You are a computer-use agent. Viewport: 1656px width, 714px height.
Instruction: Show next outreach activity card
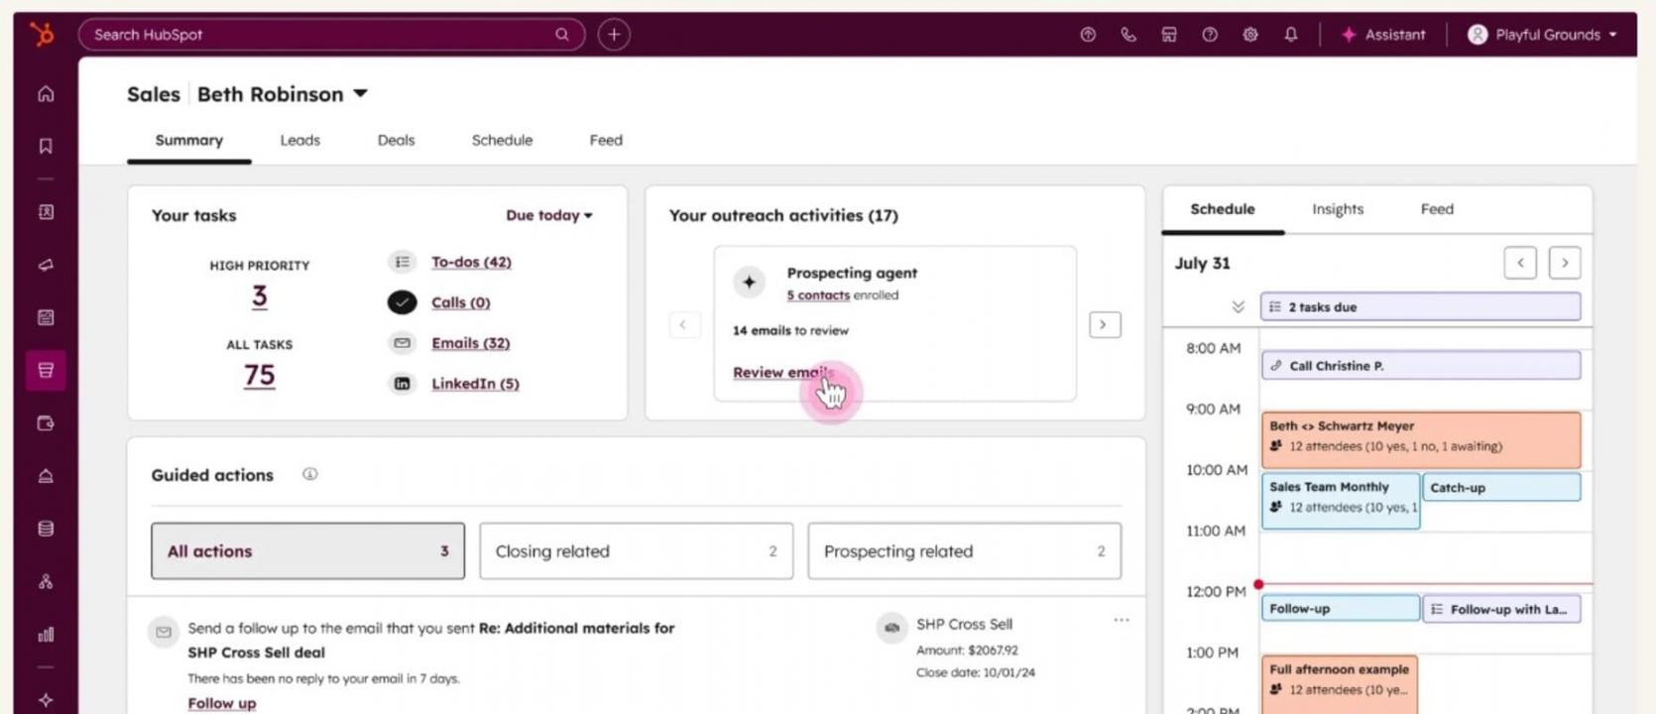(x=1105, y=325)
